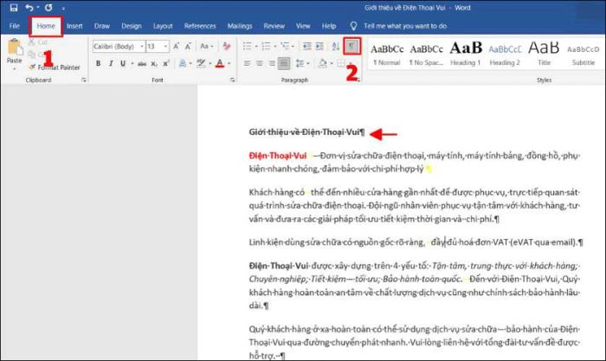
Task: Select the No Spacing style
Action: click(x=426, y=54)
